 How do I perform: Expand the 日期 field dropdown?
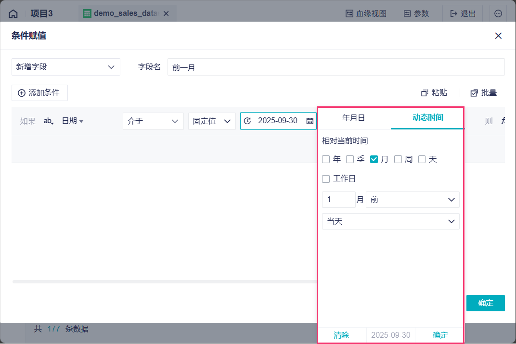(73, 121)
